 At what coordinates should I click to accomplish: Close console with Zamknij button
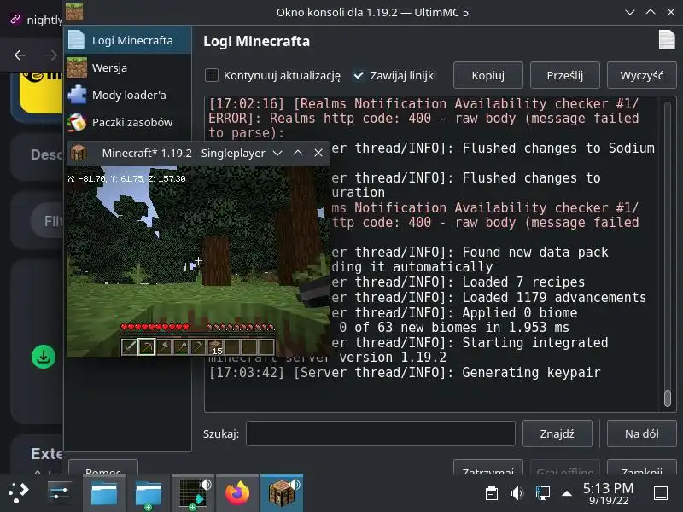coord(641,468)
